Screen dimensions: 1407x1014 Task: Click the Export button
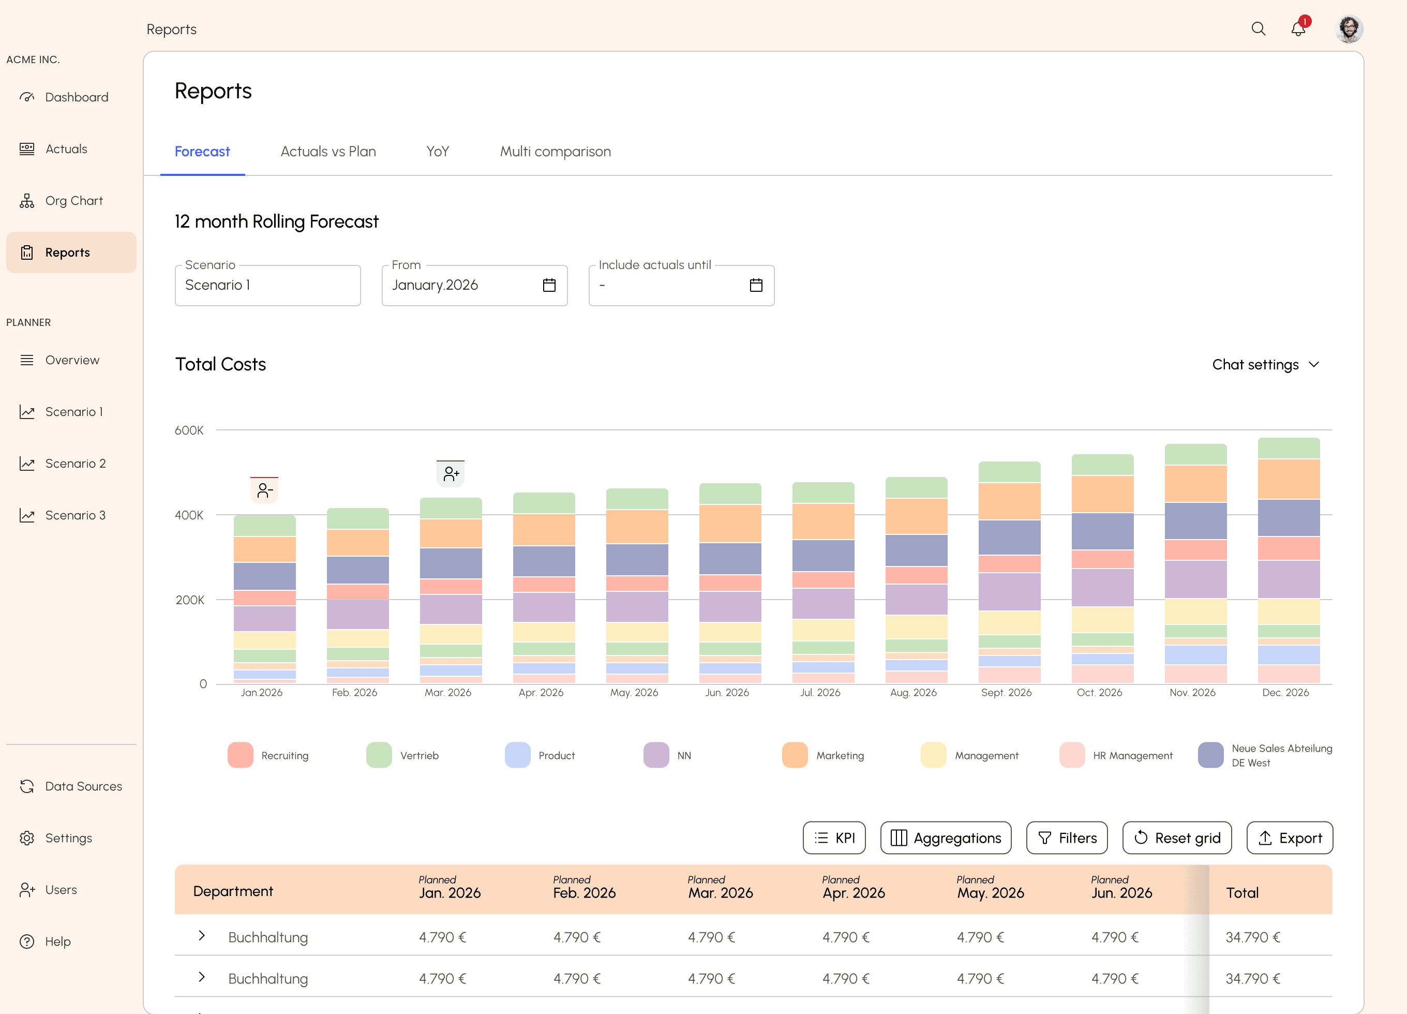[x=1290, y=838]
